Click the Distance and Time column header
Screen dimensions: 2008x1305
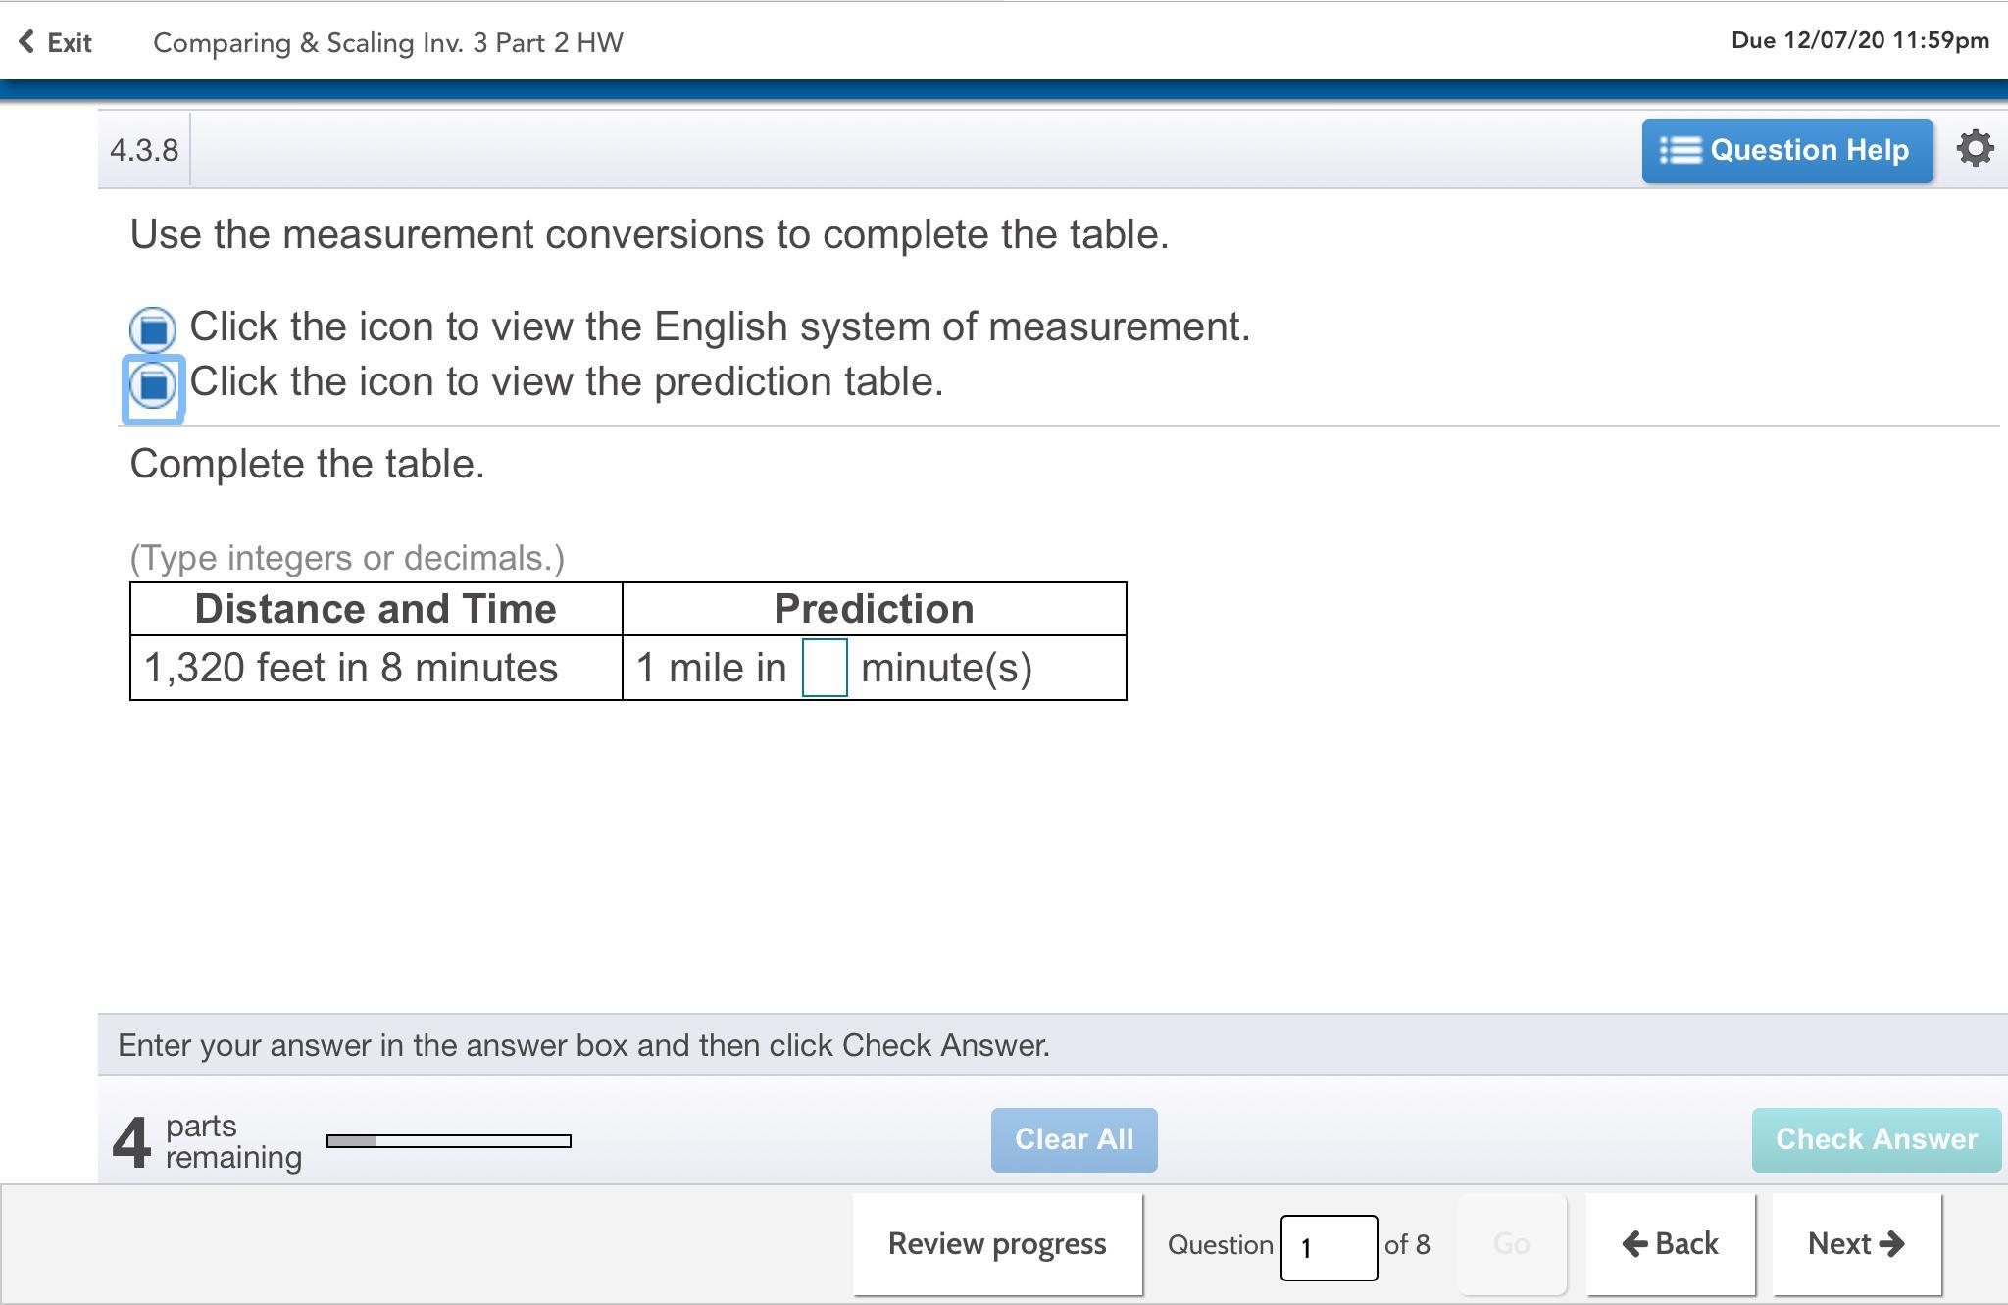click(376, 609)
